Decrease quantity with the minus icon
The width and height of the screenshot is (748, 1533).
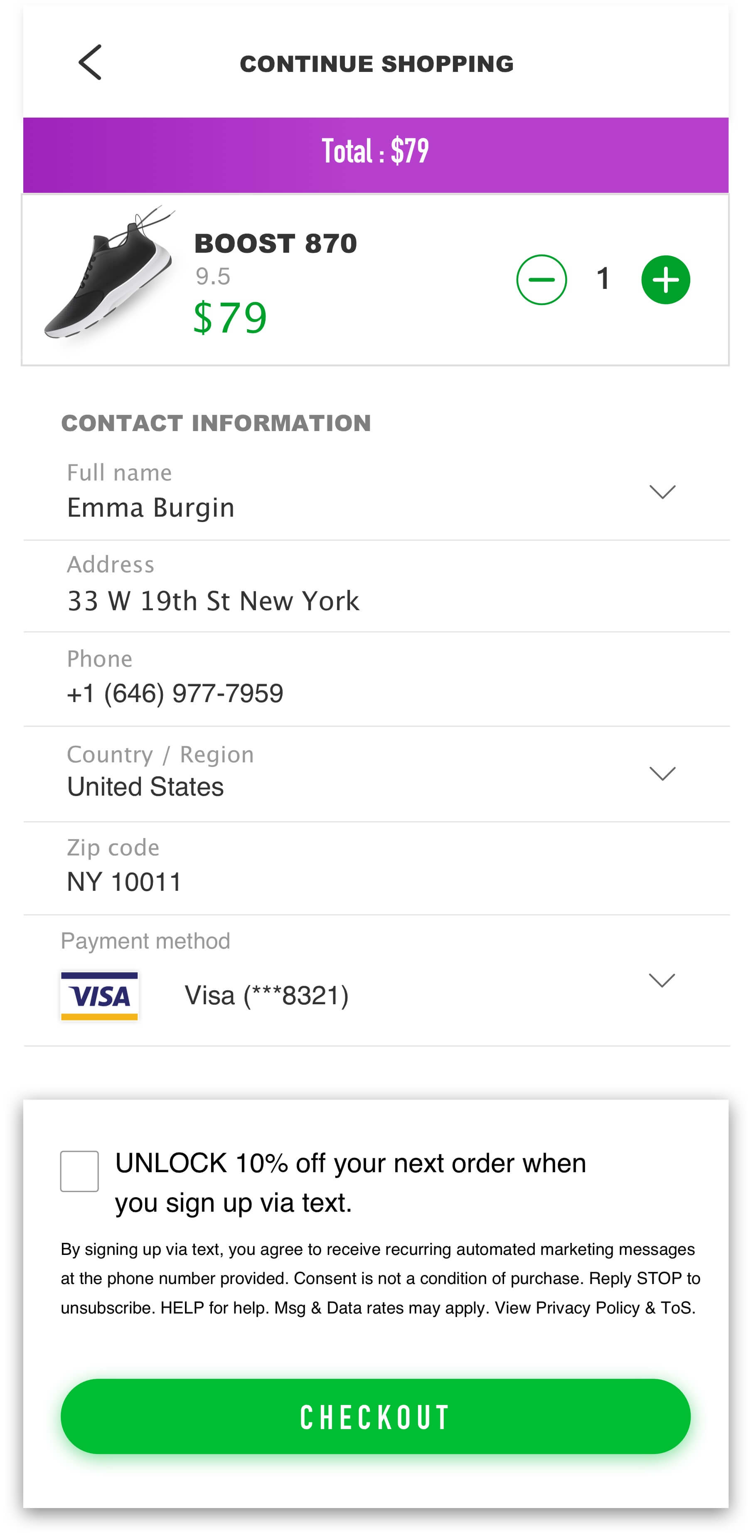(541, 280)
